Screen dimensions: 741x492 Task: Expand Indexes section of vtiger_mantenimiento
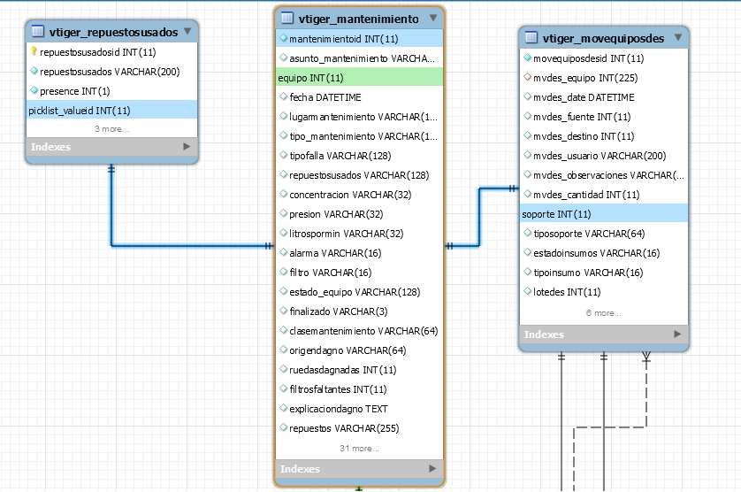pos(432,468)
